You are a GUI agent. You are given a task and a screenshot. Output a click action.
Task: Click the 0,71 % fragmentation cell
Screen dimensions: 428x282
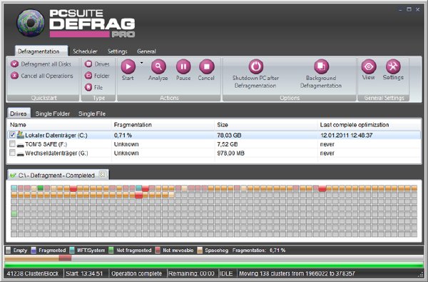(123, 135)
